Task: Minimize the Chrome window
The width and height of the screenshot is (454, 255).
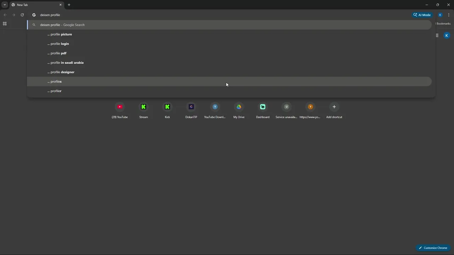Action: [x=427, y=5]
